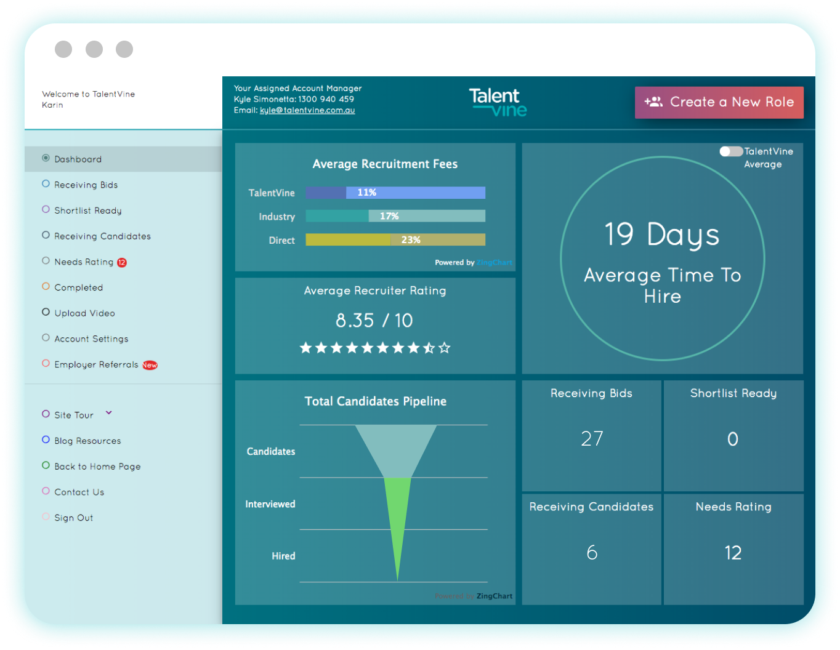Click the Site Tour label

click(x=74, y=415)
